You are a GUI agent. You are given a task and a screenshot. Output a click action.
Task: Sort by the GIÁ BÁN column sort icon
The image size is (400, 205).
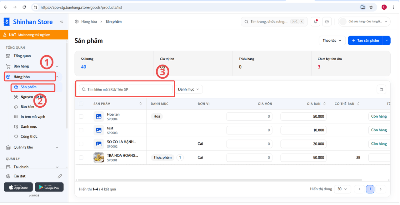click(324, 104)
